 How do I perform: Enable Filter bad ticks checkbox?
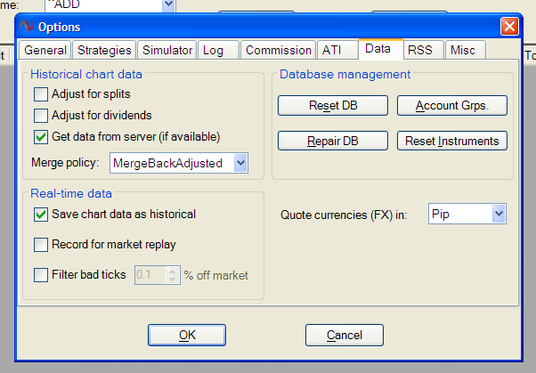[41, 275]
